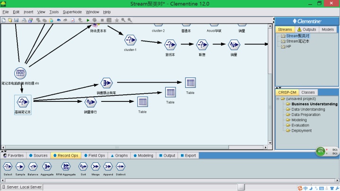Pick the Sample node in the palette
This screenshot has width=340, height=191.
point(20,168)
